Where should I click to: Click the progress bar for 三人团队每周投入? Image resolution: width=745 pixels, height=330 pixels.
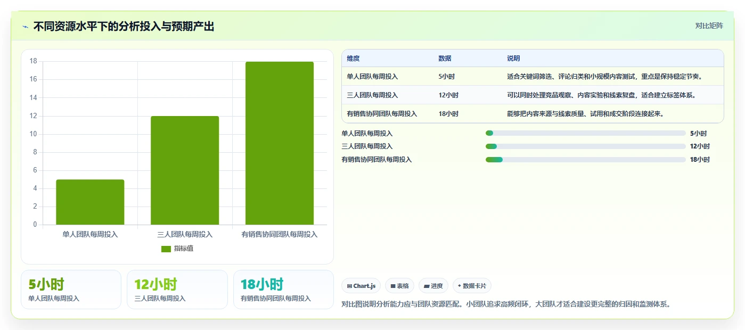pyautogui.click(x=586, y=146)
